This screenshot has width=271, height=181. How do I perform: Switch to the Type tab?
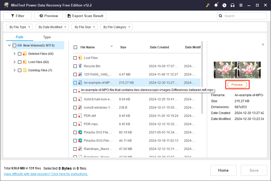[47, 37]
